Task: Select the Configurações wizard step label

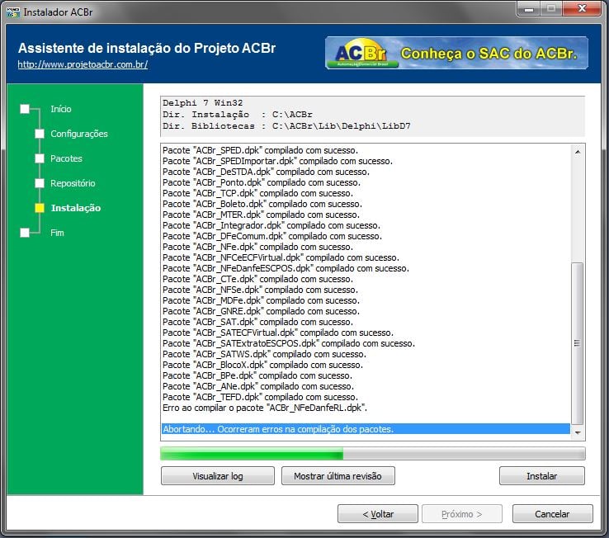Action: click(79, 134)
